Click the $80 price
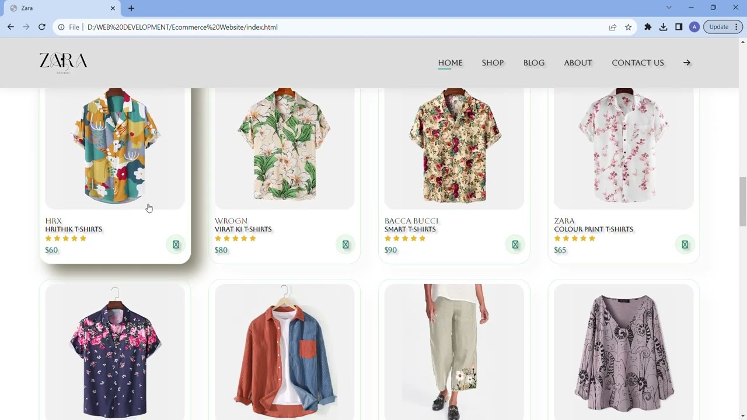 point(221,250)
